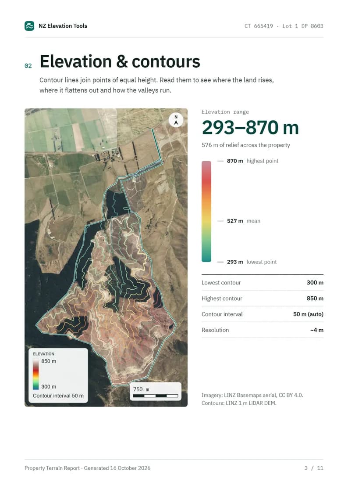Screen dimensions: 348x493
Task: Click the aerial contour map image
Action: [x=106, y=258]
